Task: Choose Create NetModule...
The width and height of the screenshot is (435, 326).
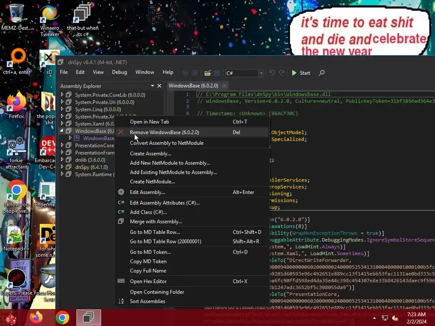Action: tap(192, 182)
